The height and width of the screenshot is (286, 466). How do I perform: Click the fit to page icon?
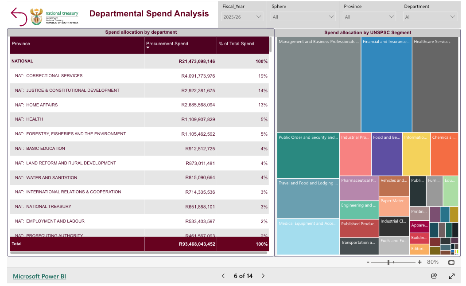point(451,262)
